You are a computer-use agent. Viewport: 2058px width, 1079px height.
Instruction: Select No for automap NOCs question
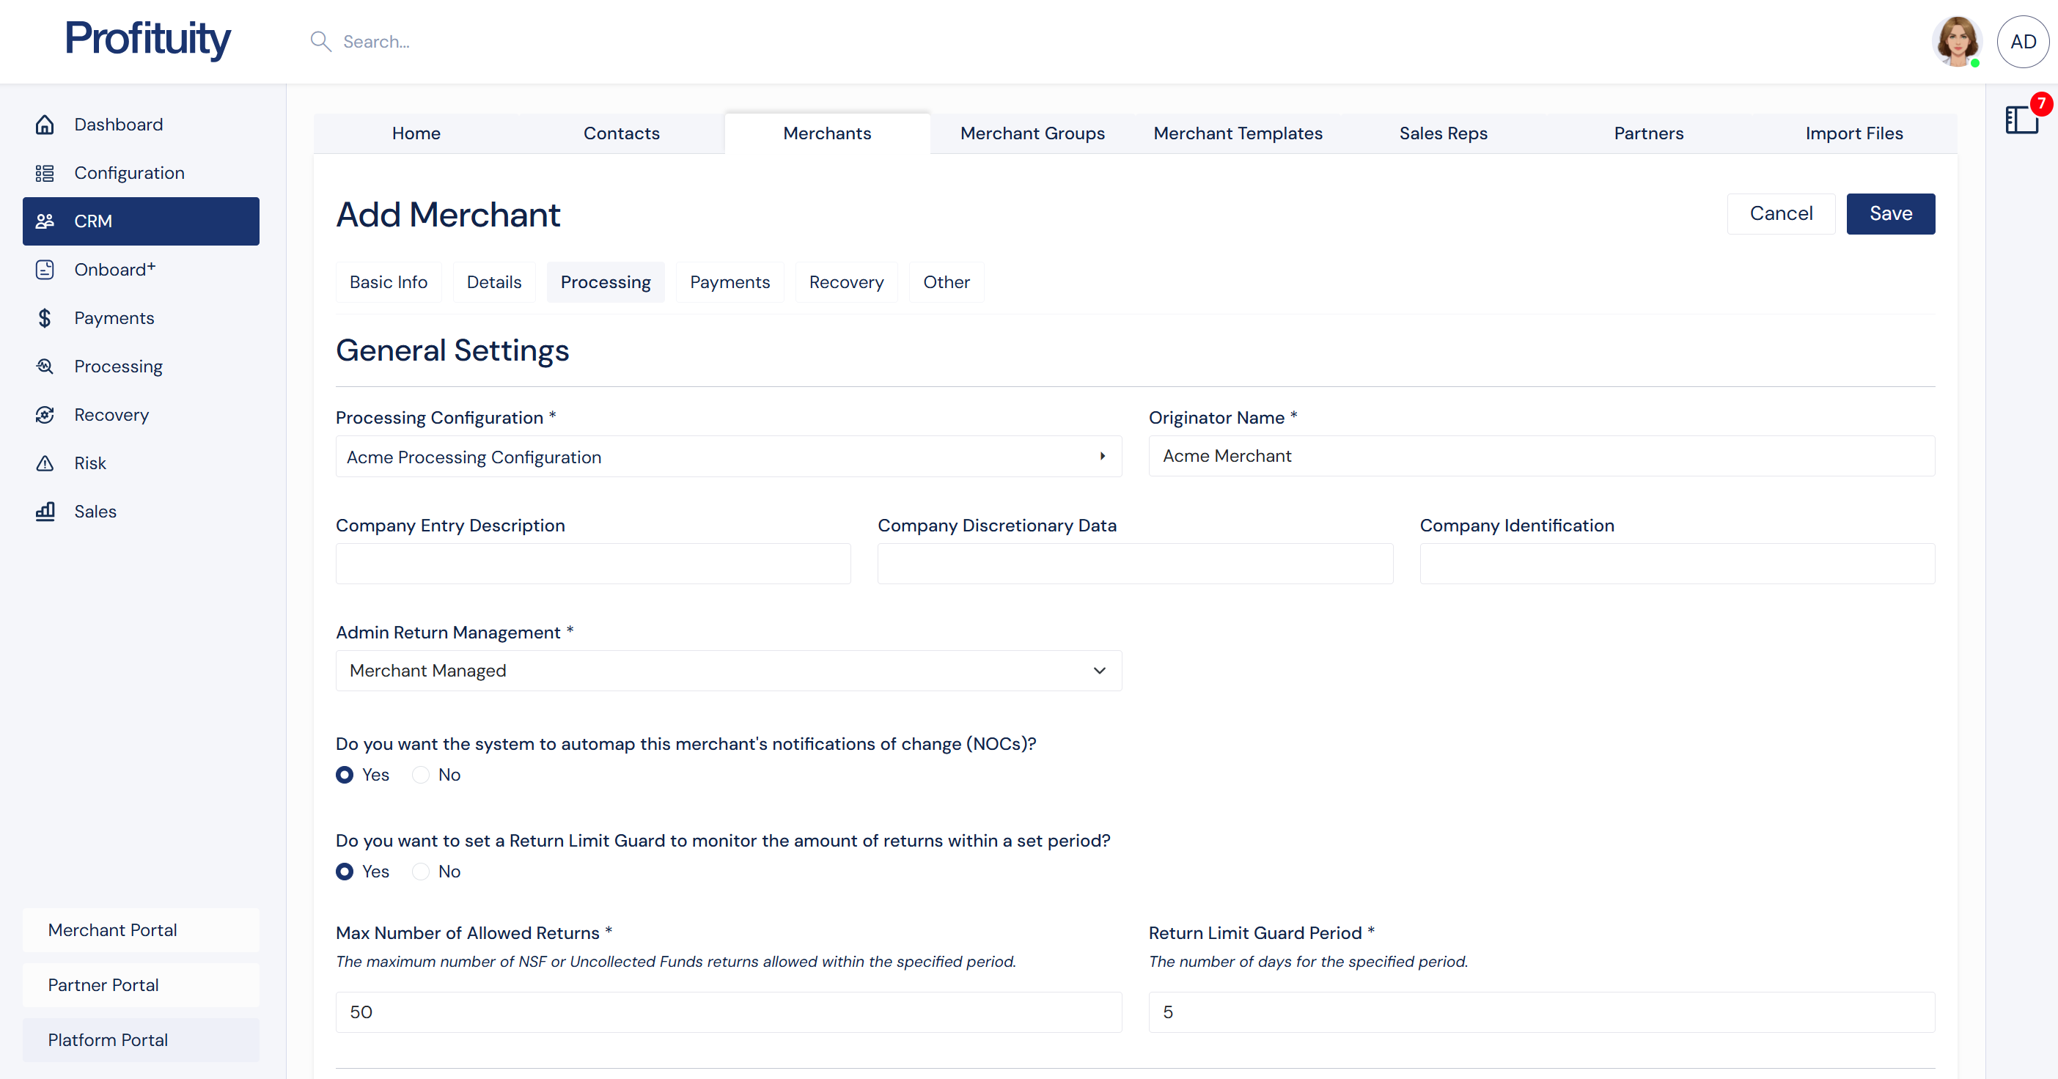click(421, 775)
